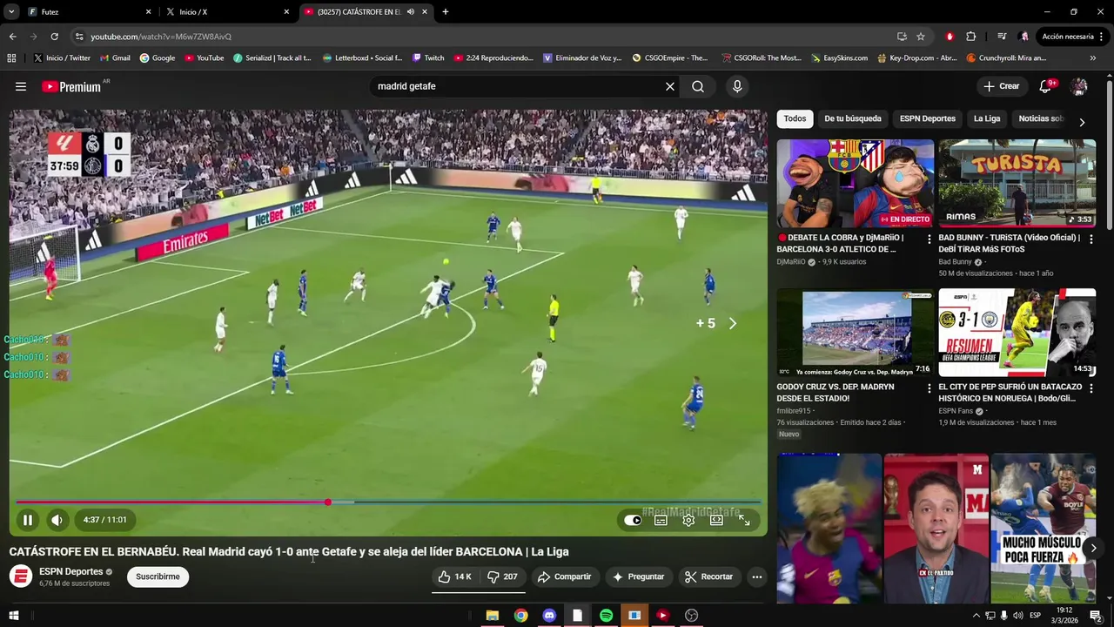
Task: Open Discord from the taskbar
Action: [549, 616]
